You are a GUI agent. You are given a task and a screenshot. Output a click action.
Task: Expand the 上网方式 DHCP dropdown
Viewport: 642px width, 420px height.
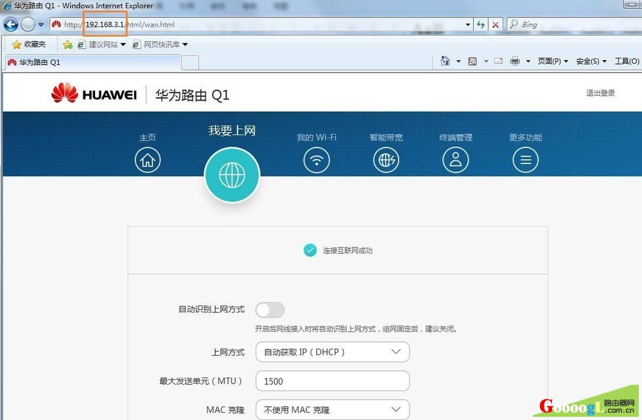point(332,352)
